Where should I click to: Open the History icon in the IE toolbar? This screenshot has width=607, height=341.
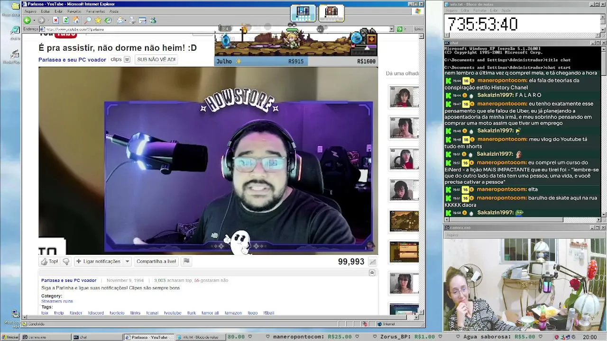click(108, 20)
